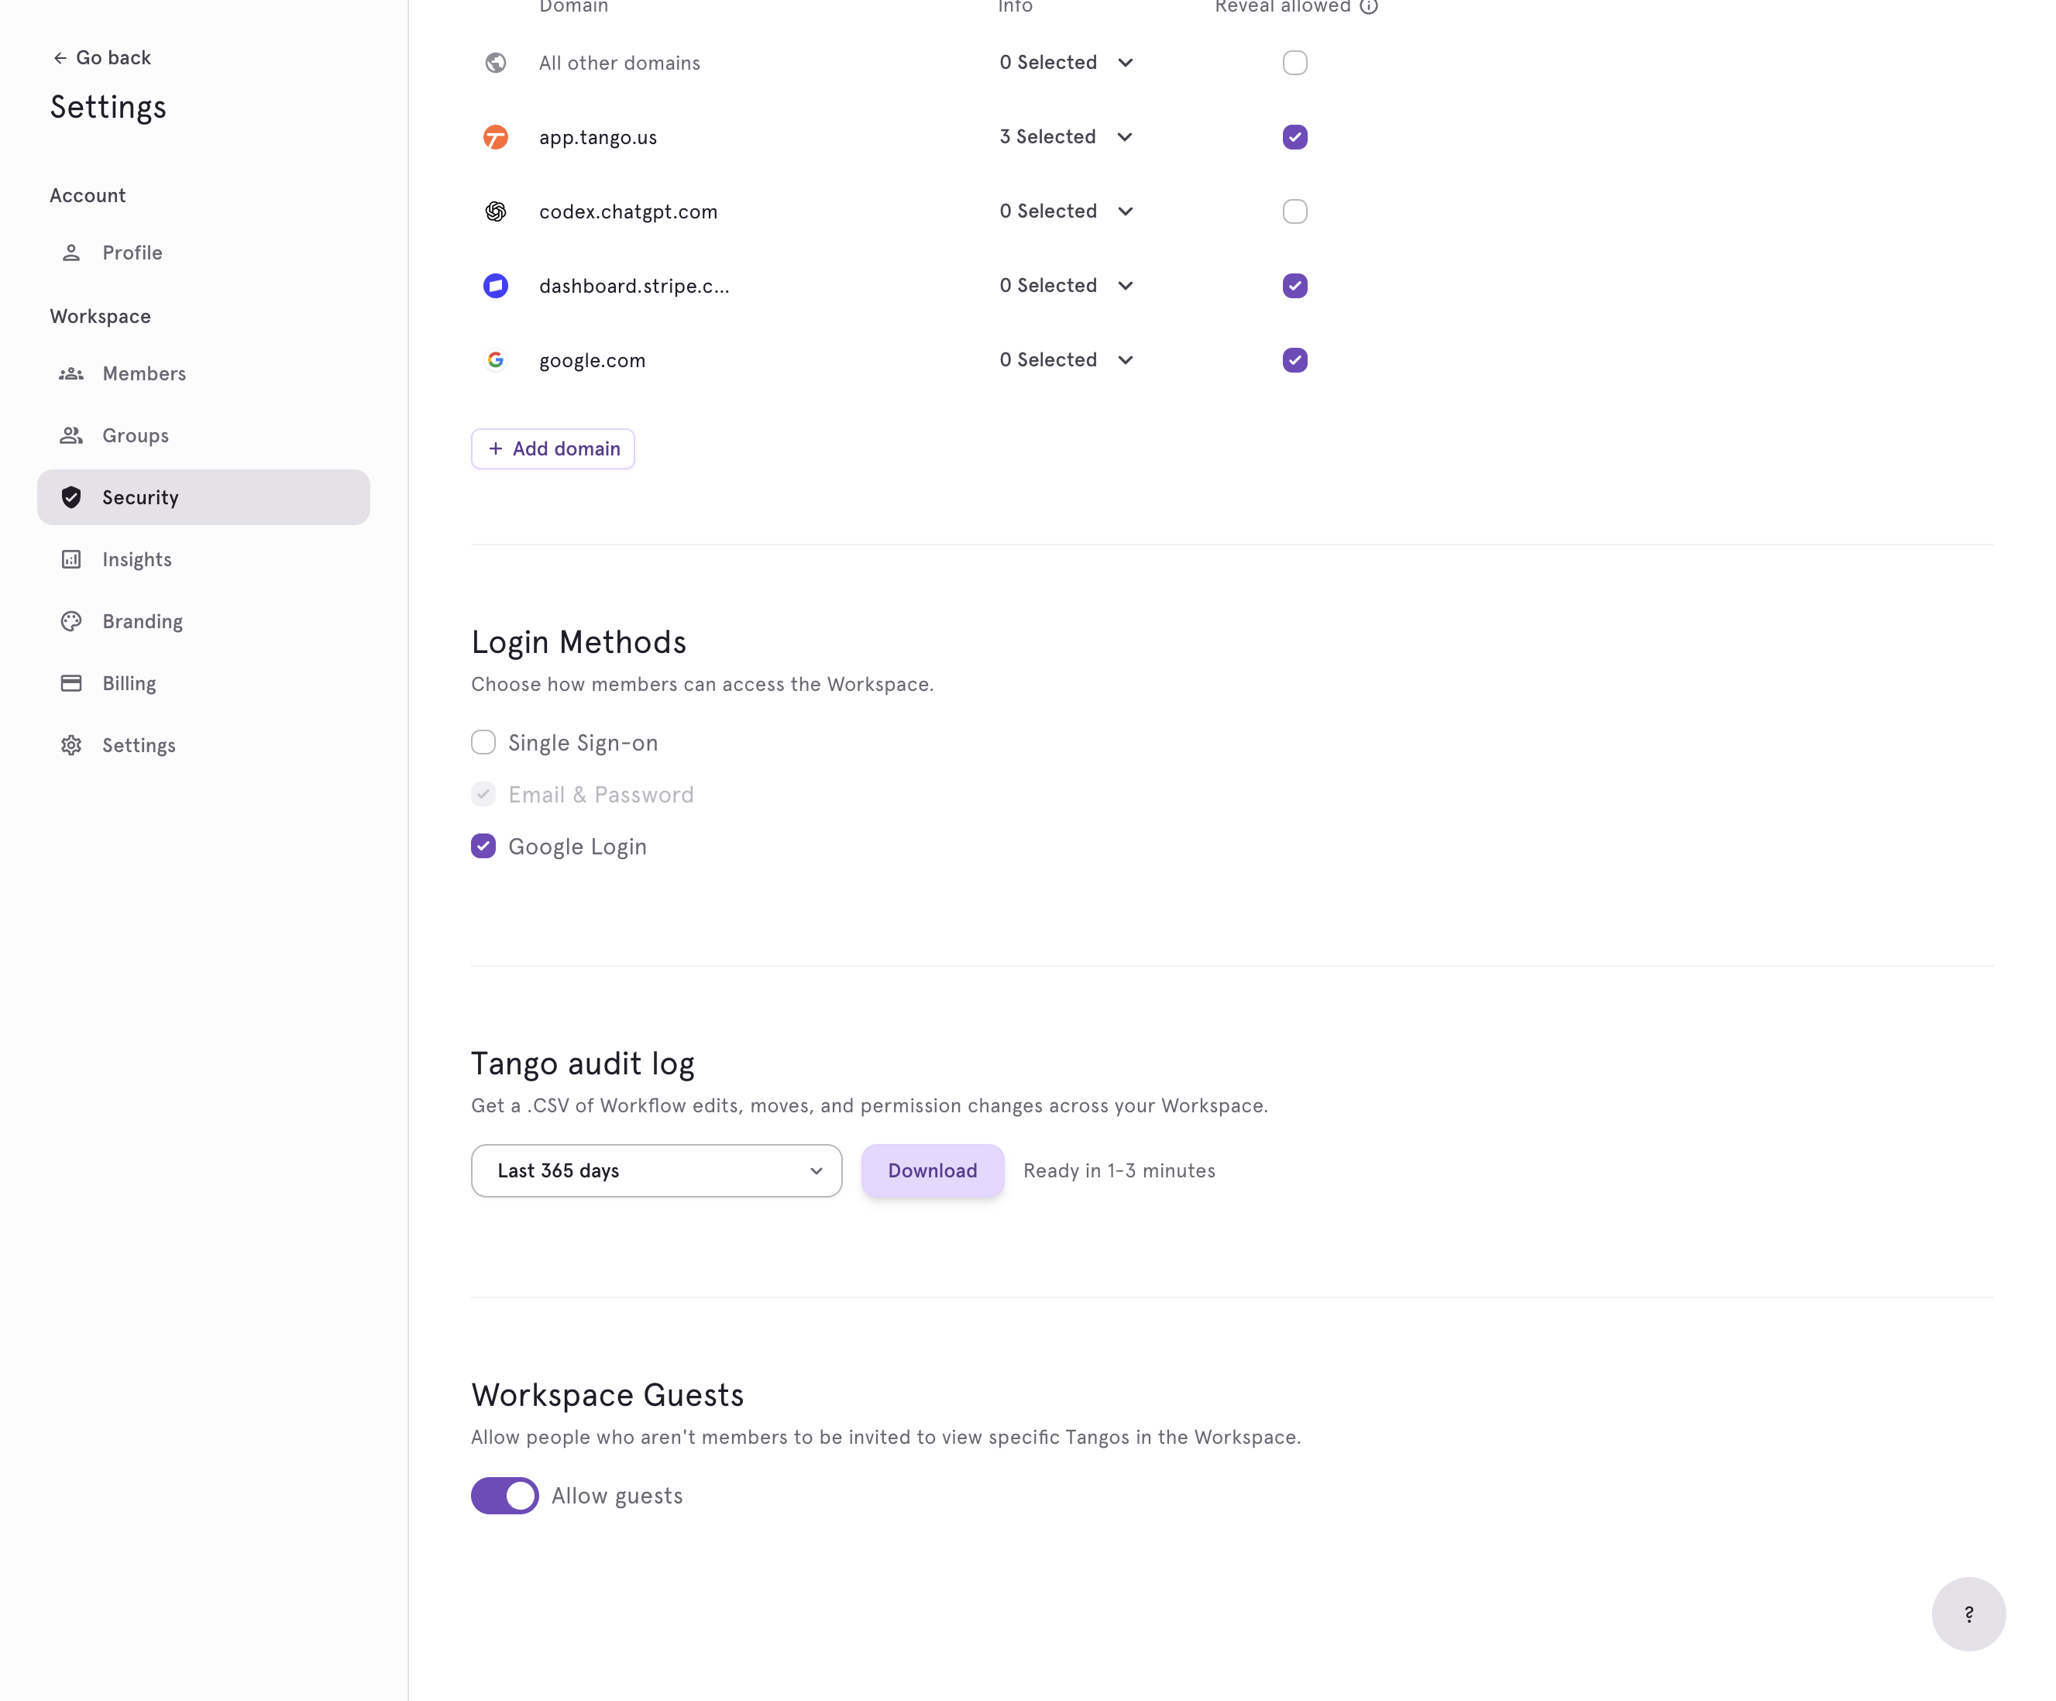Click the Insights chart icon
The height and width of the screenshot is (1701, 2056).
tap(71, 558)
